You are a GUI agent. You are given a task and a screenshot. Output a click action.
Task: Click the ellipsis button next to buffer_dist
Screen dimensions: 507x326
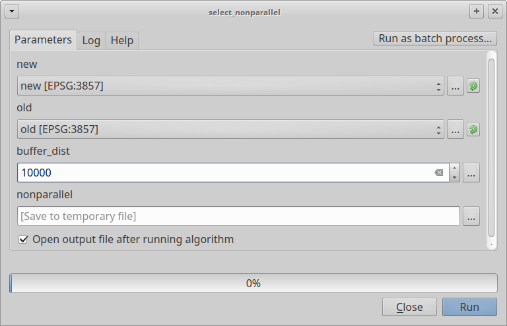tap(471, 173)
